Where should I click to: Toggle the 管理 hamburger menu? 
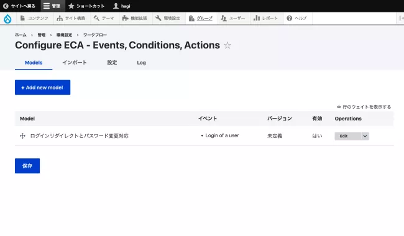pos(52,6)
